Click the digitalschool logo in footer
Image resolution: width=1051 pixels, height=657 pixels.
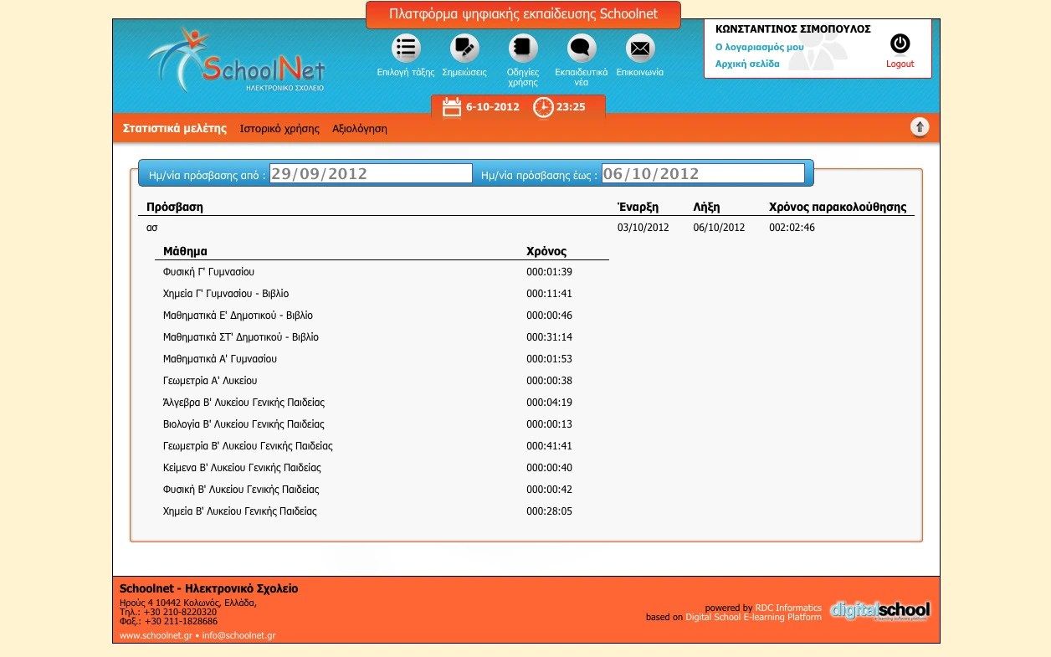tap(879, 611)
